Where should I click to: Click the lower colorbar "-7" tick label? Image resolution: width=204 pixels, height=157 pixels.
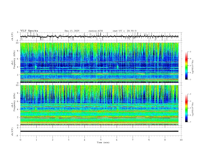pyautogui.click(x=190, y=122)
